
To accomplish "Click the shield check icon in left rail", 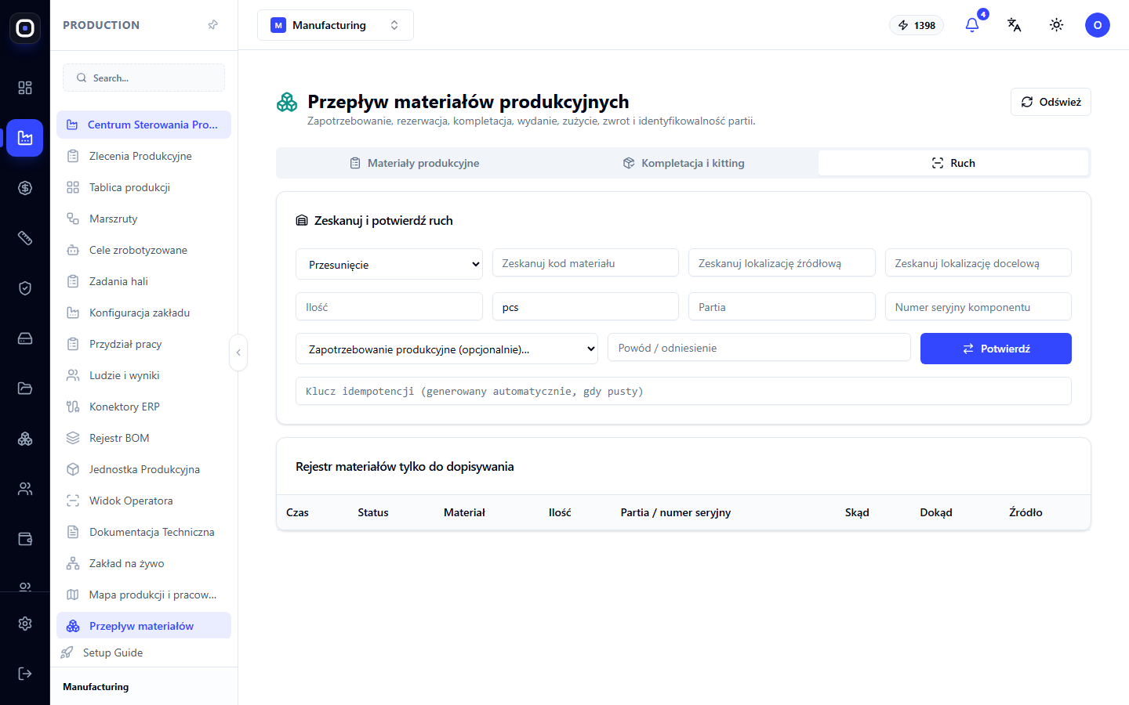I will click(x=25, y=288).
